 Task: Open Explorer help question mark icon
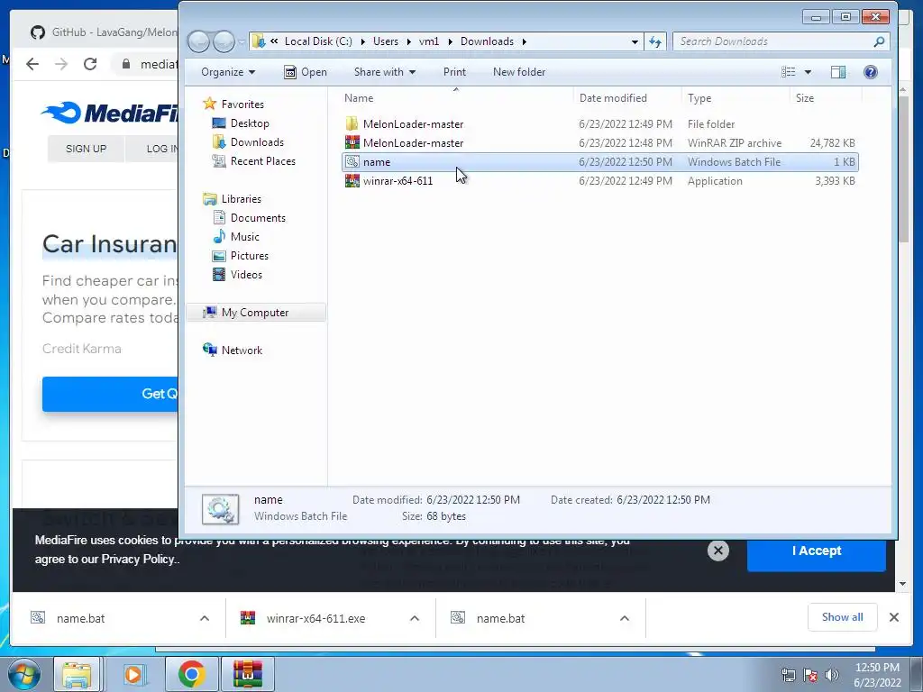click(x=871, y=72)
